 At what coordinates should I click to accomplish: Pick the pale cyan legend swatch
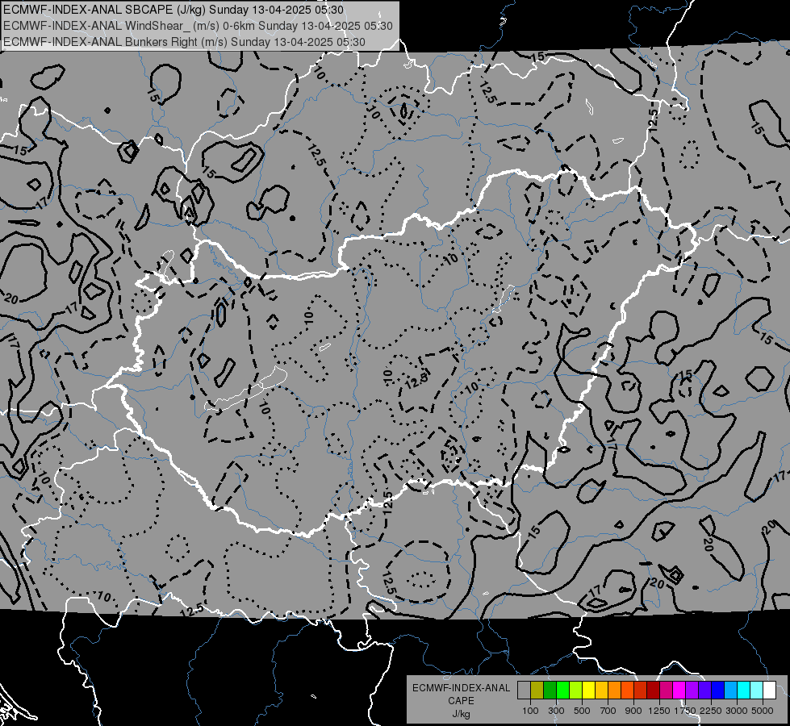coord(756,691)
